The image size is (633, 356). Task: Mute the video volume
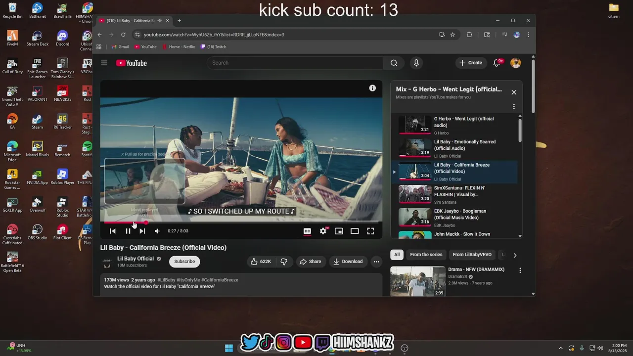click(157, 231)
